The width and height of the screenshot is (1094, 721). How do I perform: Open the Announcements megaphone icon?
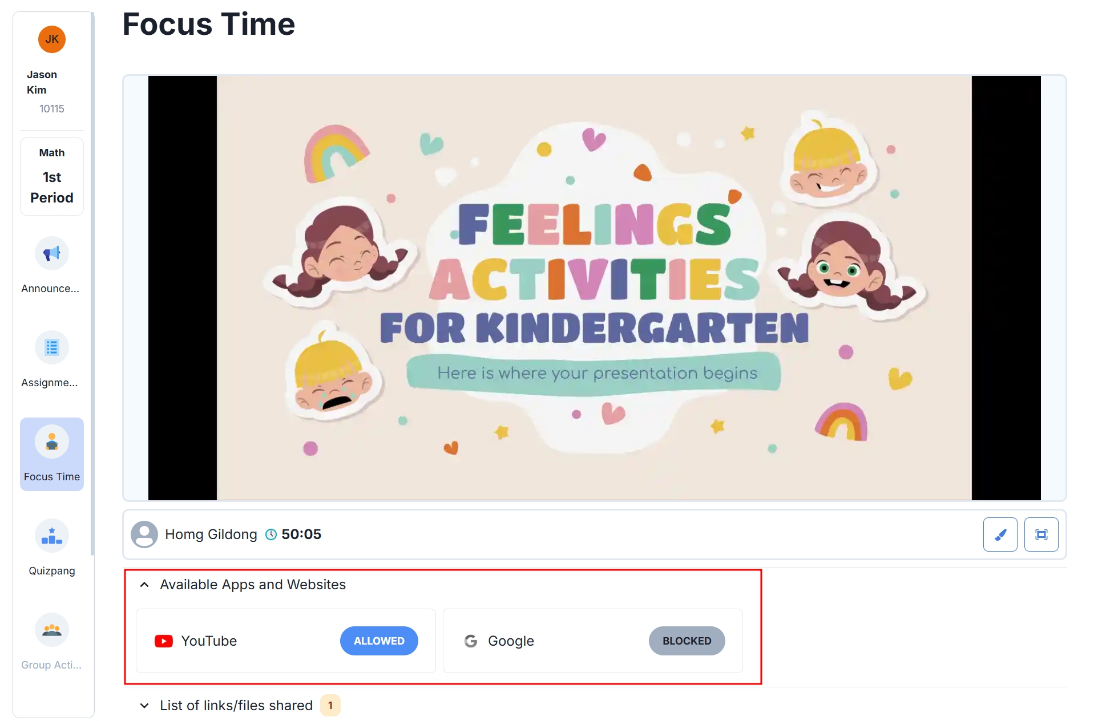51,253
